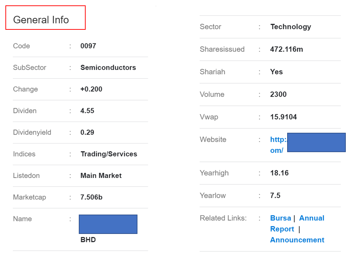The image size is (362, 263).
Task: Click the Volume value 2300
Action: (278, 94)
